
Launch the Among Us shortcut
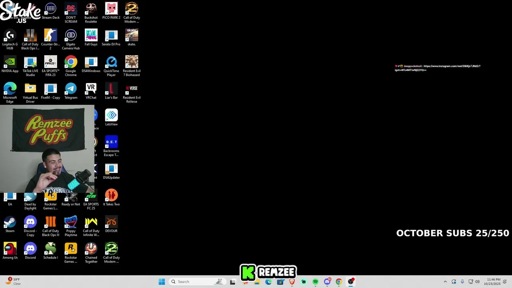tap(10, 251)
